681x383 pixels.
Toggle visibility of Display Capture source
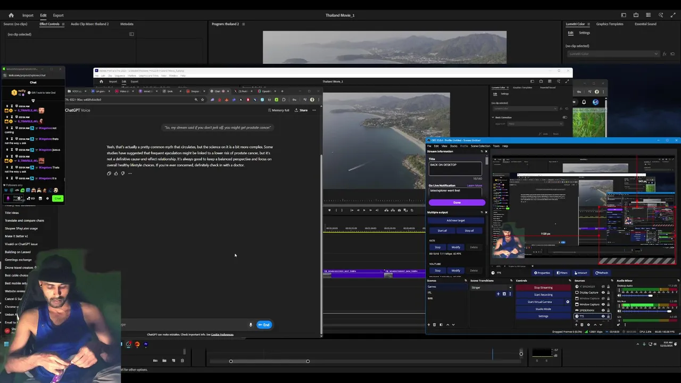(603, 293)
